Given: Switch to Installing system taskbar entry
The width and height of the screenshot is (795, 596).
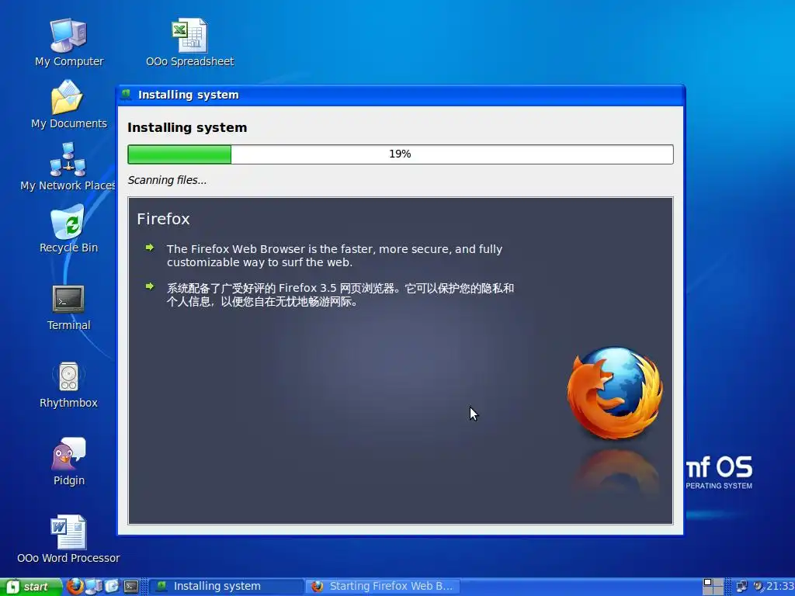Looking at the screenshot, I should point(227,587).
